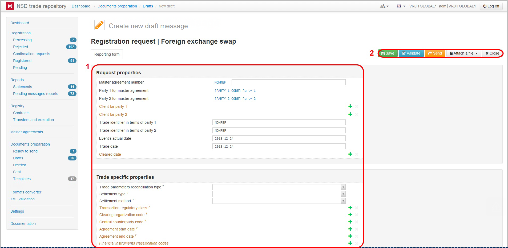Go to Drafts in the breadcrumb
The height and width of the screenshot is (248, 508).
[x=148, y=6]
